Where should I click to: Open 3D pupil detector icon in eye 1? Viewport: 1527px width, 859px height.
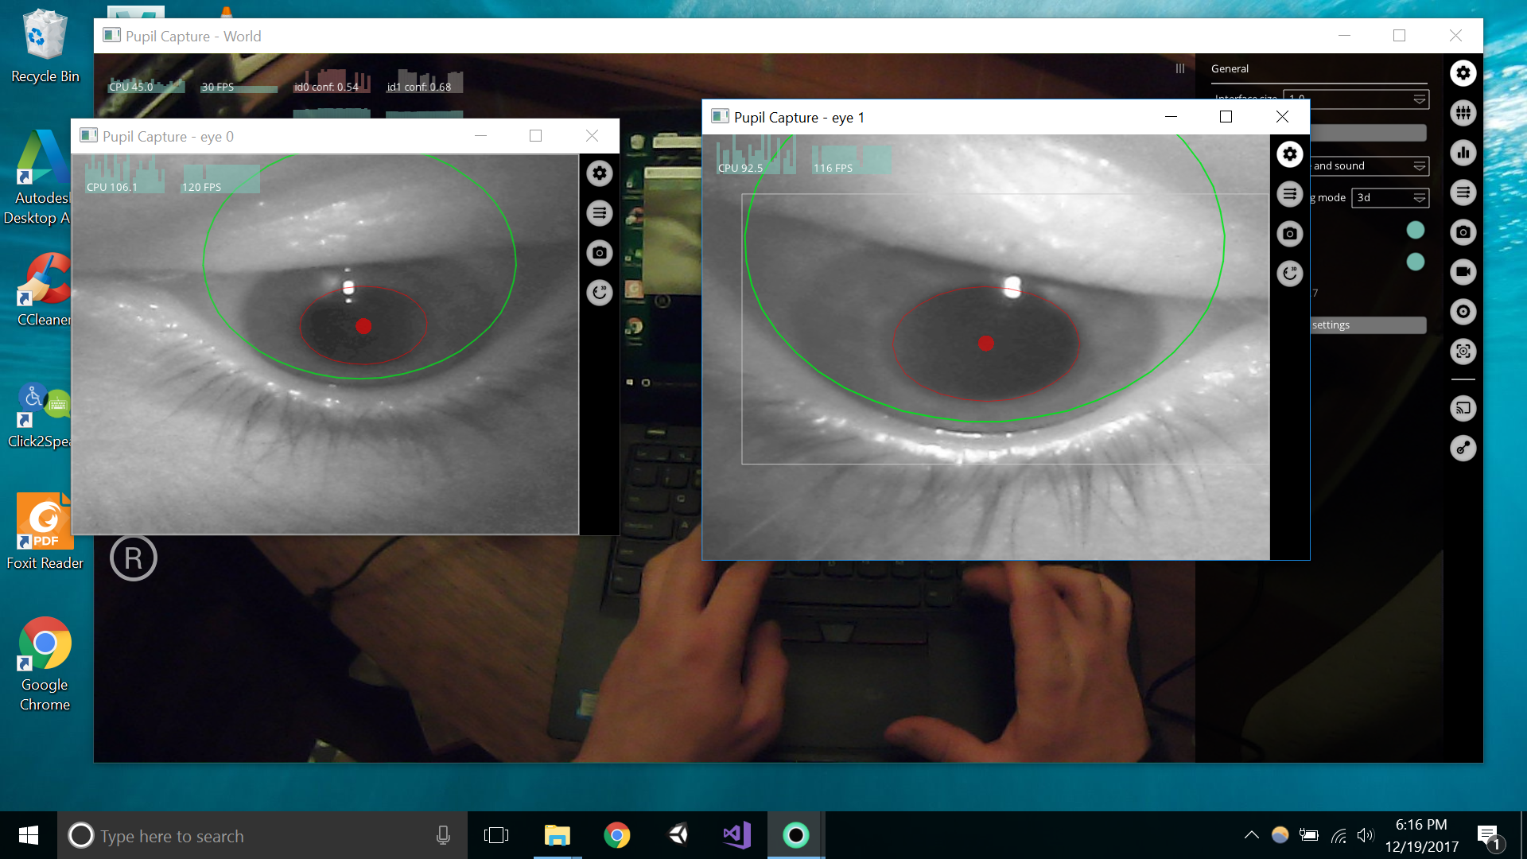[1290, 274]
